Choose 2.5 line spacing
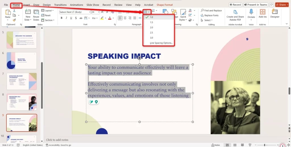Screen dimensions: 291x147 [159, 33]
